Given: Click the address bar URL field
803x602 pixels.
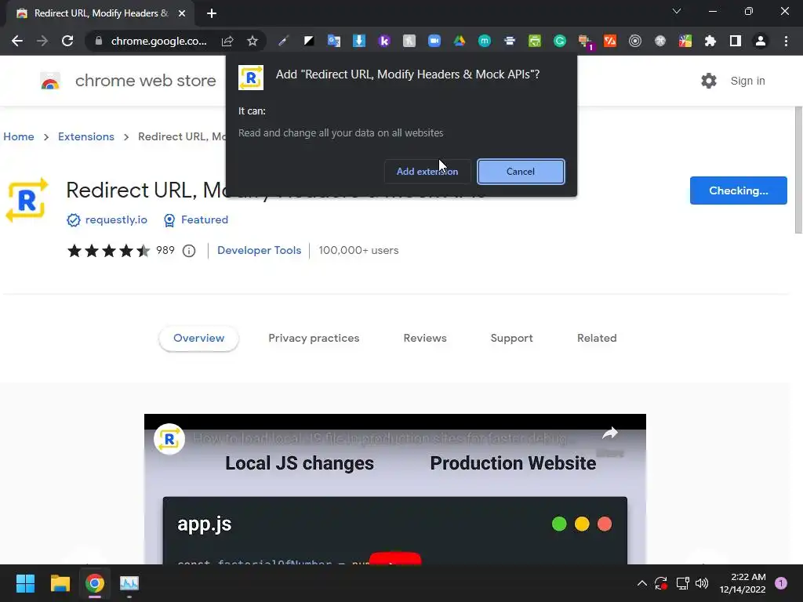Looking at the screenshot, I should click(x=158, y=41).
